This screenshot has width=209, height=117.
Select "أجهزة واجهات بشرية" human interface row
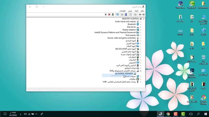click(x=128, y=54)
